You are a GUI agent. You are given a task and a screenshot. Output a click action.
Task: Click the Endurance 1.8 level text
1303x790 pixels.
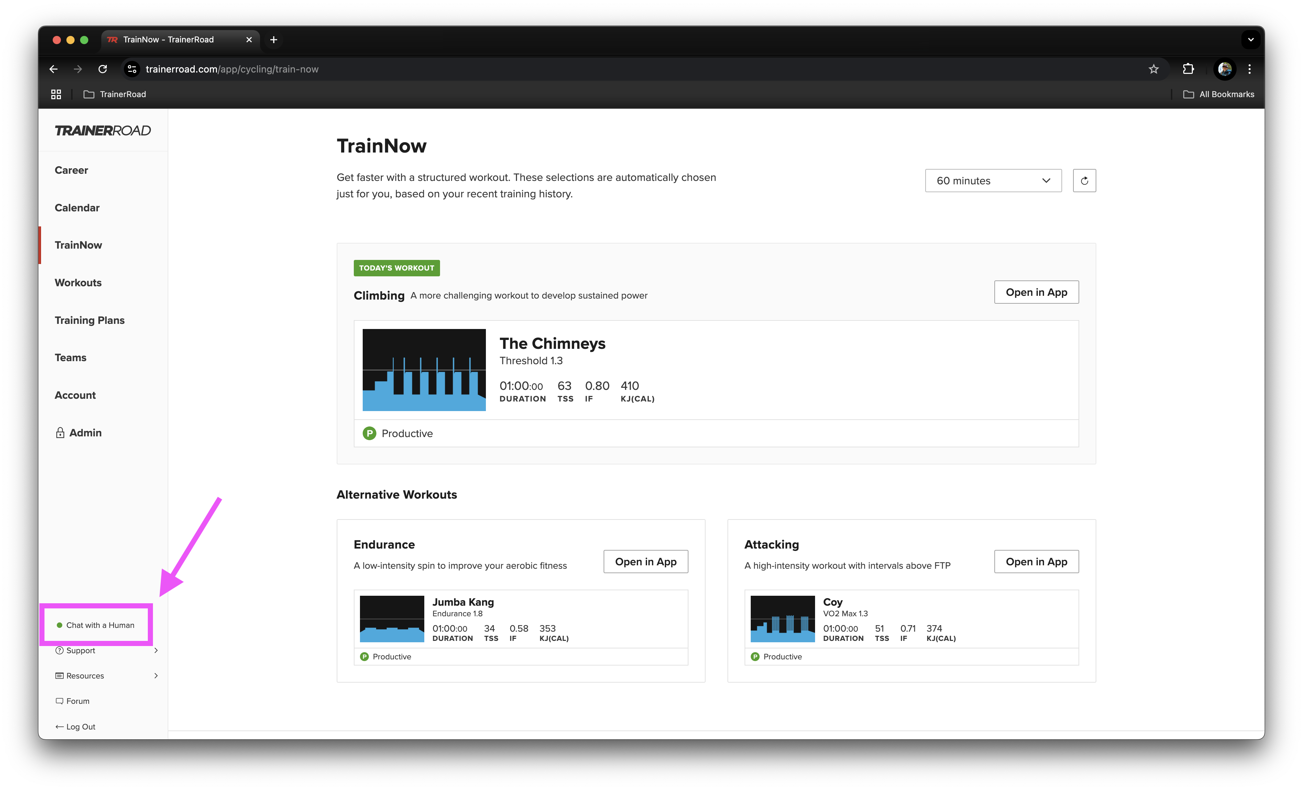pos(457,614)
